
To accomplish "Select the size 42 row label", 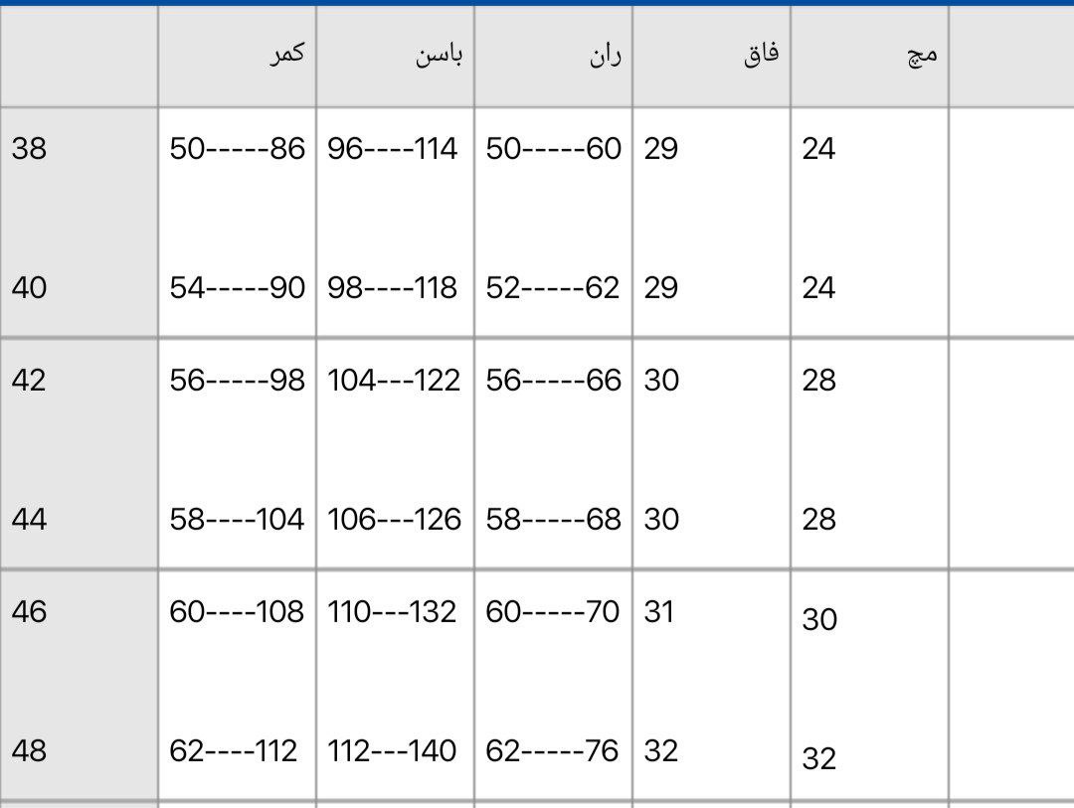I will coord(29,381).
